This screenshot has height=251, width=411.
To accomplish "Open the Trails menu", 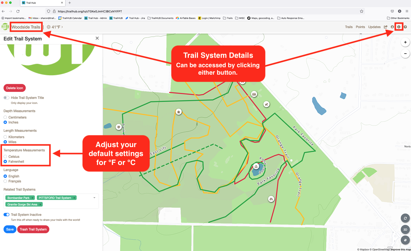I will pyautogui.click(x=349, y=27).
